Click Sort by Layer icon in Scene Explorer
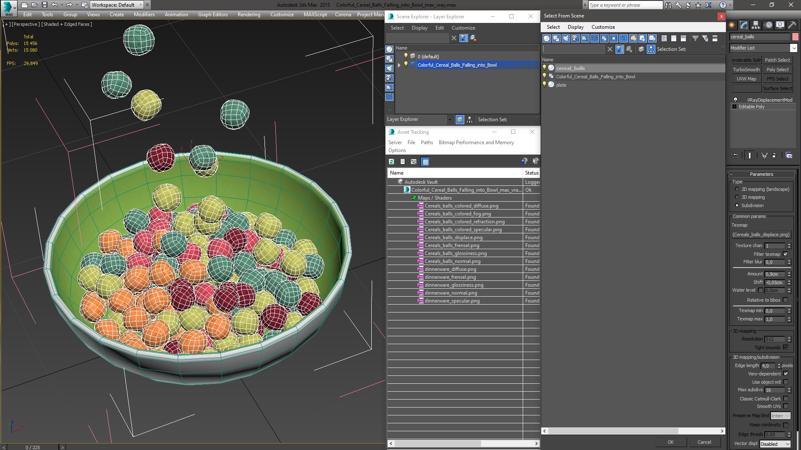 point(460,120)
